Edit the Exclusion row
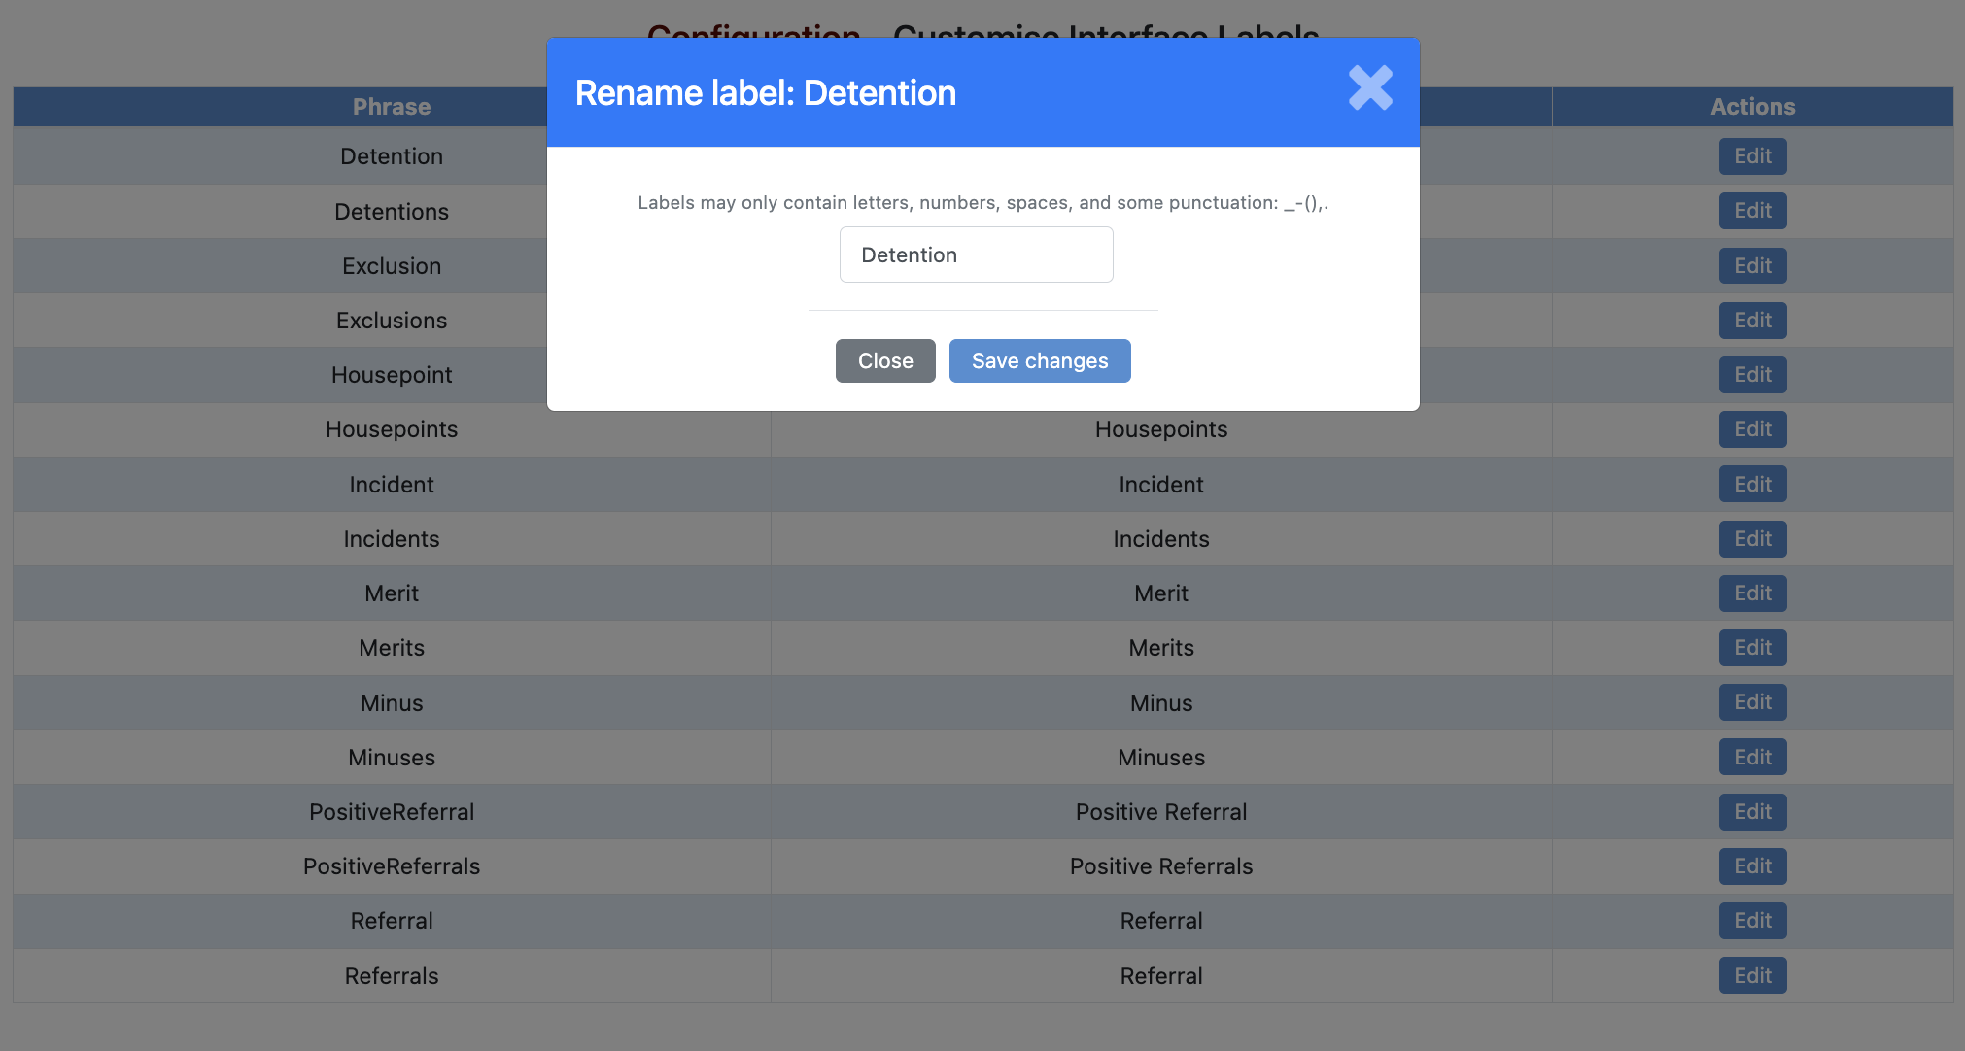The height and width of the screenshot is (1051, 1965). click(x=1752, y=265)
